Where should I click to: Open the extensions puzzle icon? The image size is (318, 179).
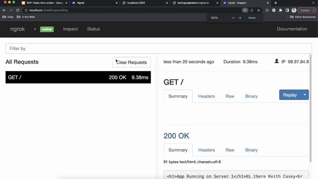tap(280, 10)
